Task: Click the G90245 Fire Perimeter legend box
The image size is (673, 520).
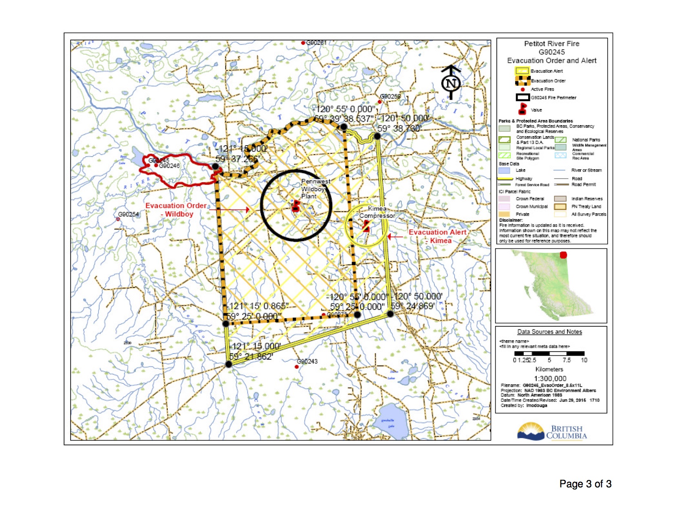Action: pos(522,97)
